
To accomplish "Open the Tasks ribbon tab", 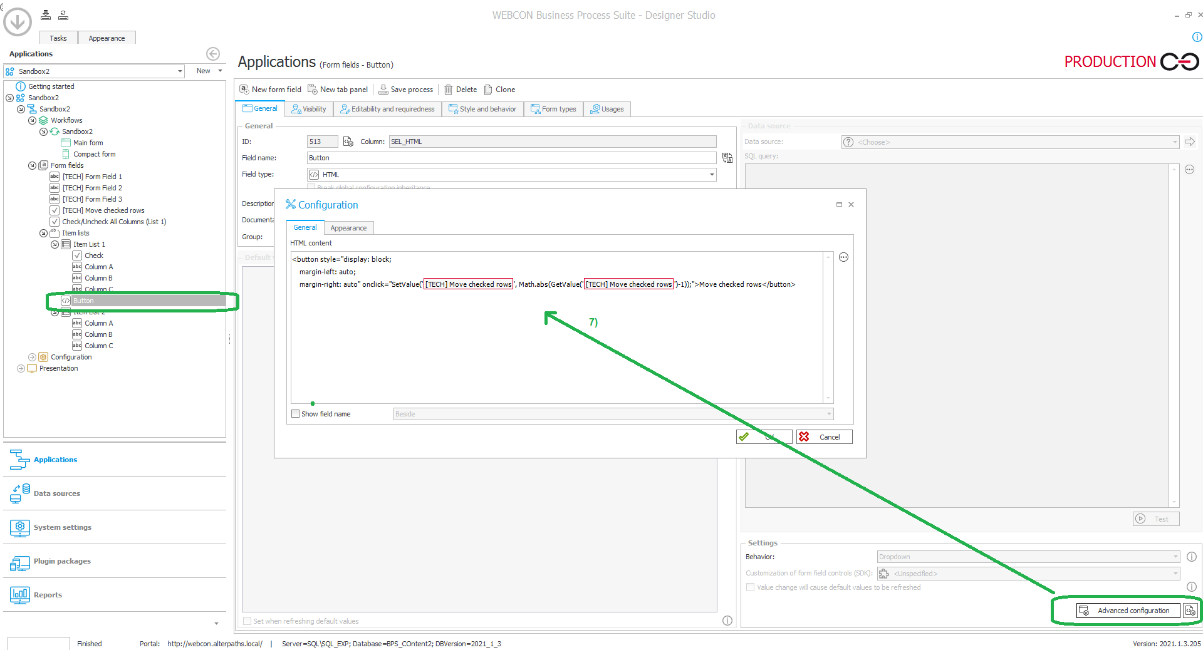I will point(58,38).
